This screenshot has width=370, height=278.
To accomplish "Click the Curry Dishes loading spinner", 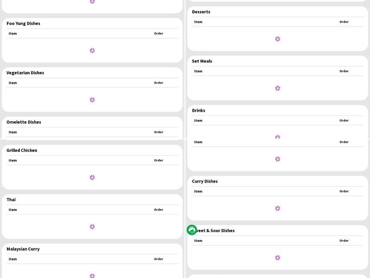I will tap(277, 208).
